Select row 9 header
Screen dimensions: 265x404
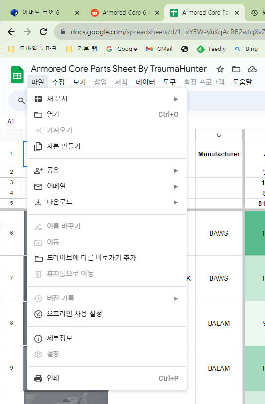pyautogui.click(x=11, y=368)
